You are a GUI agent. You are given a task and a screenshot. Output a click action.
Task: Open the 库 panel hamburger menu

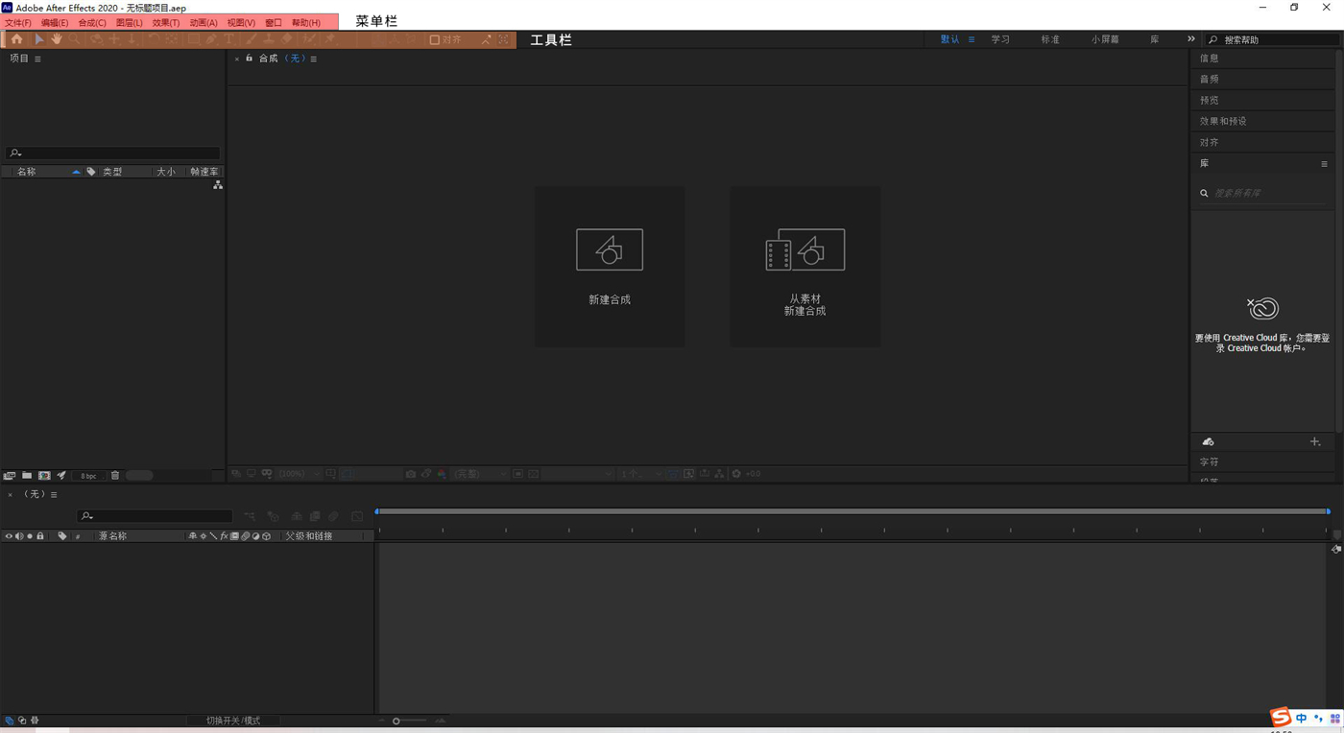1324,164
